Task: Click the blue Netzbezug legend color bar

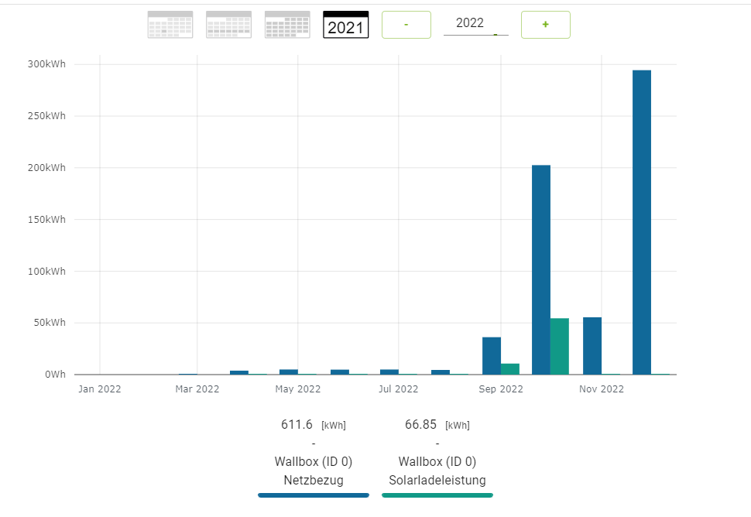Action: tap(313, 495)
